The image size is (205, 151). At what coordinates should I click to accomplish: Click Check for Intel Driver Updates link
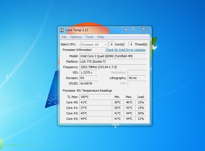coord(125,50)
